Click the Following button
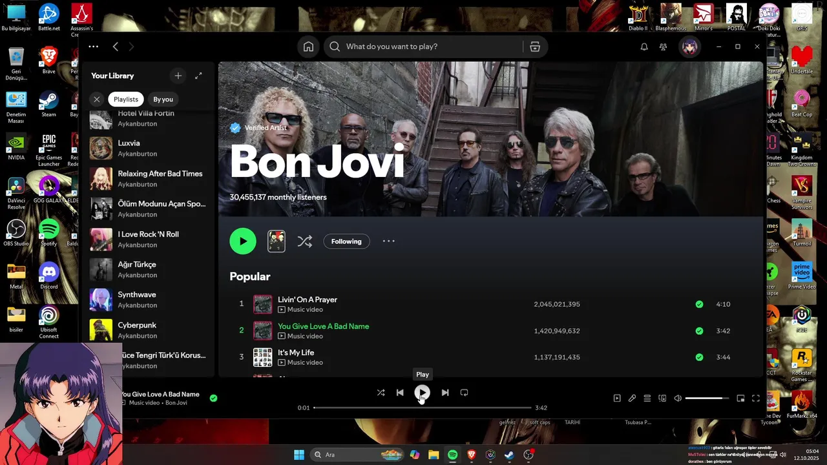The height and width of the screenshot is (465, 827). 346,242
